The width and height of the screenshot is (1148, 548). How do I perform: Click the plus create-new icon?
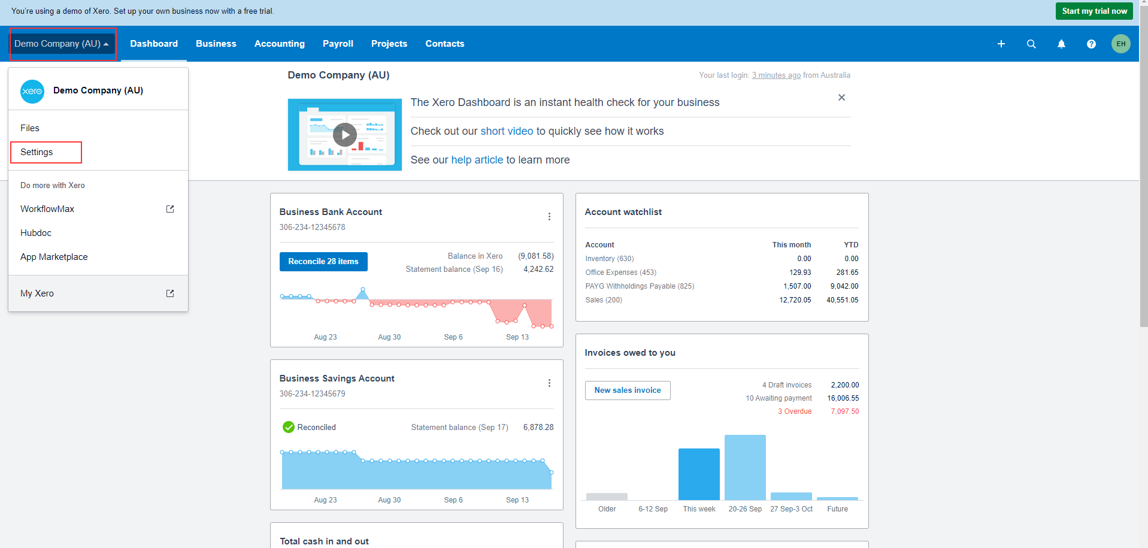pyautogui.click(x=1001, y=44)
